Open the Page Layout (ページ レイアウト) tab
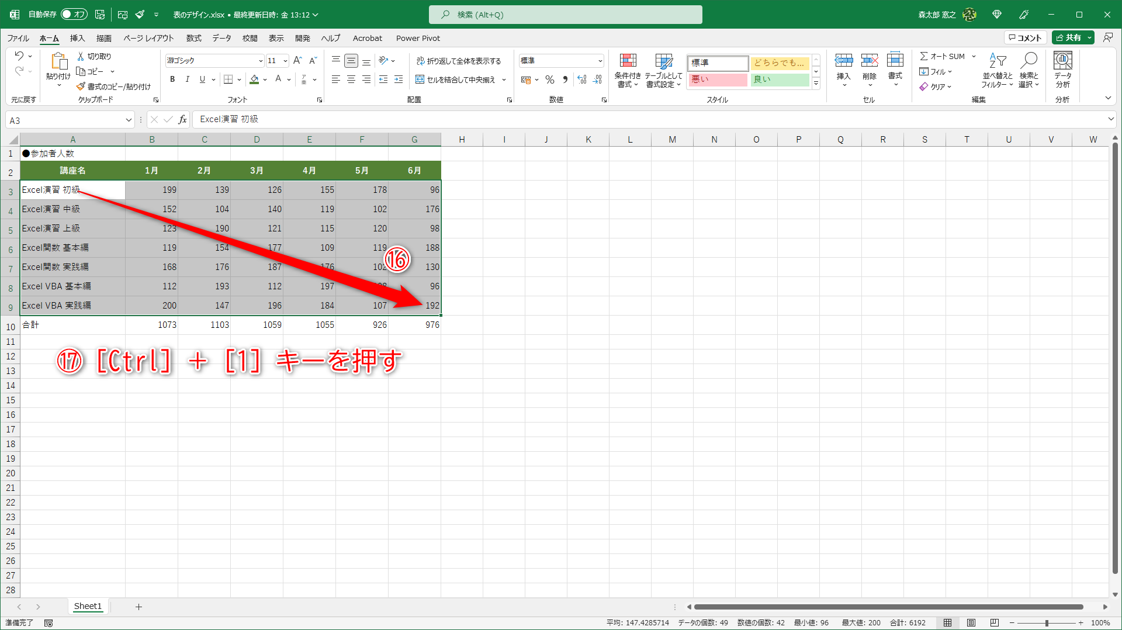1122x630 pixels. (x=148, y=38)
